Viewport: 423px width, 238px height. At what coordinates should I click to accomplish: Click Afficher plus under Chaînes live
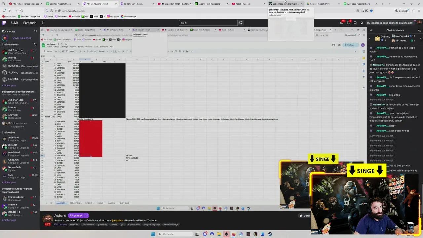[9, 182]
